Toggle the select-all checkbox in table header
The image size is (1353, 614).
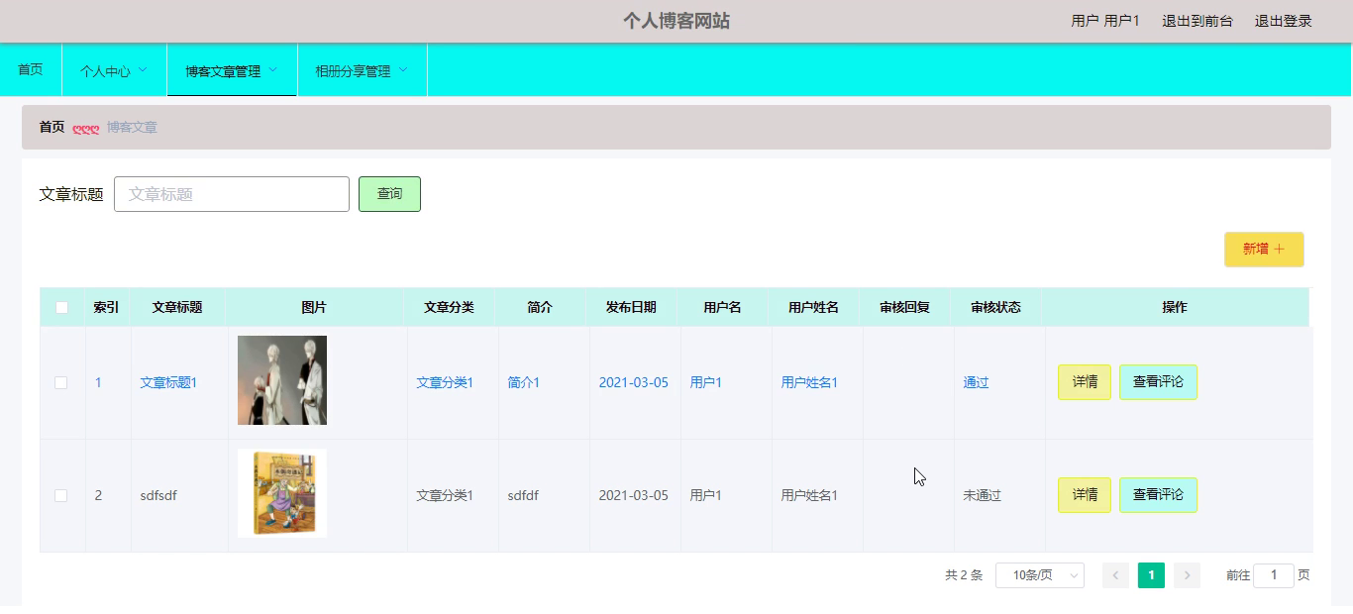(61, 307)
